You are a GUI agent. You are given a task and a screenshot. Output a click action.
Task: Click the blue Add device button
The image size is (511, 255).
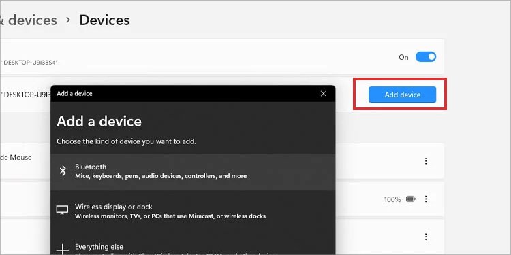[403, 95]
